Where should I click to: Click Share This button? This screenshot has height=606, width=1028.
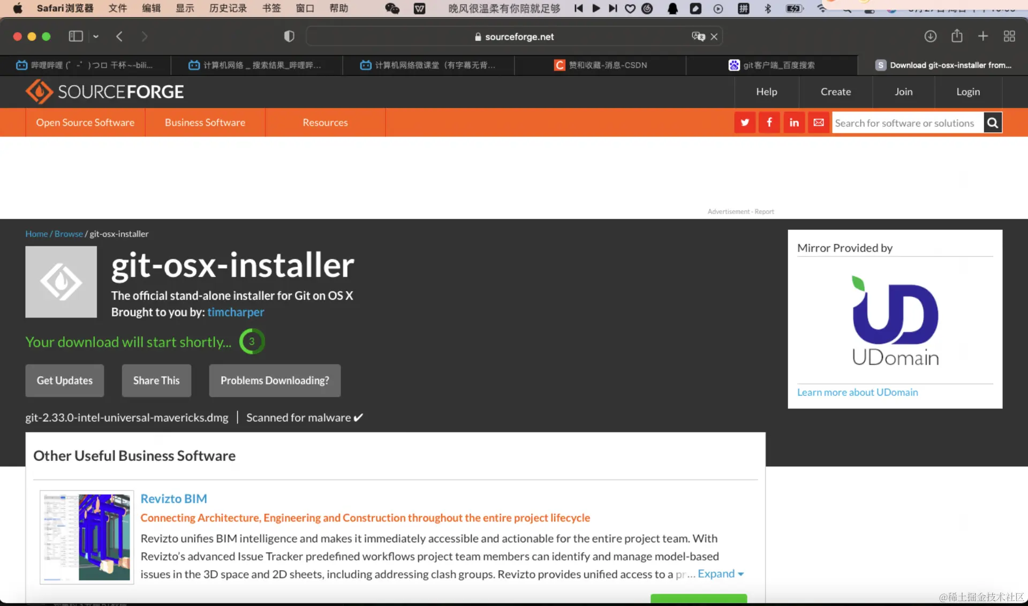pyautogui.click(x=156, y=381)
